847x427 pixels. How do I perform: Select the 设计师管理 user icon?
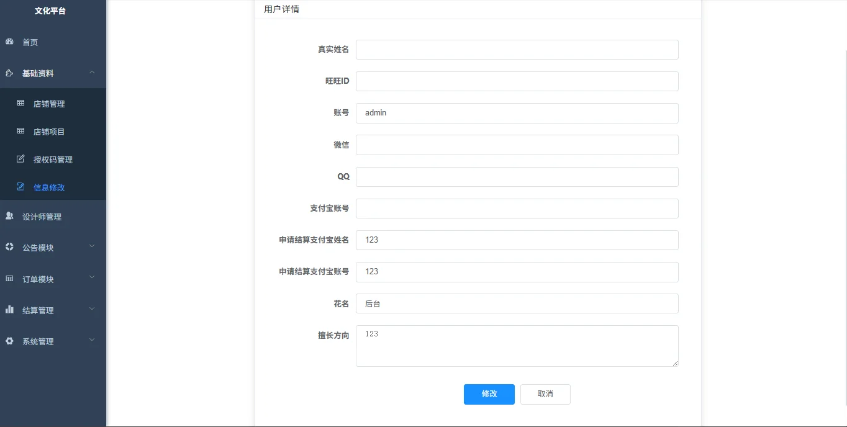tap(9, 216)
